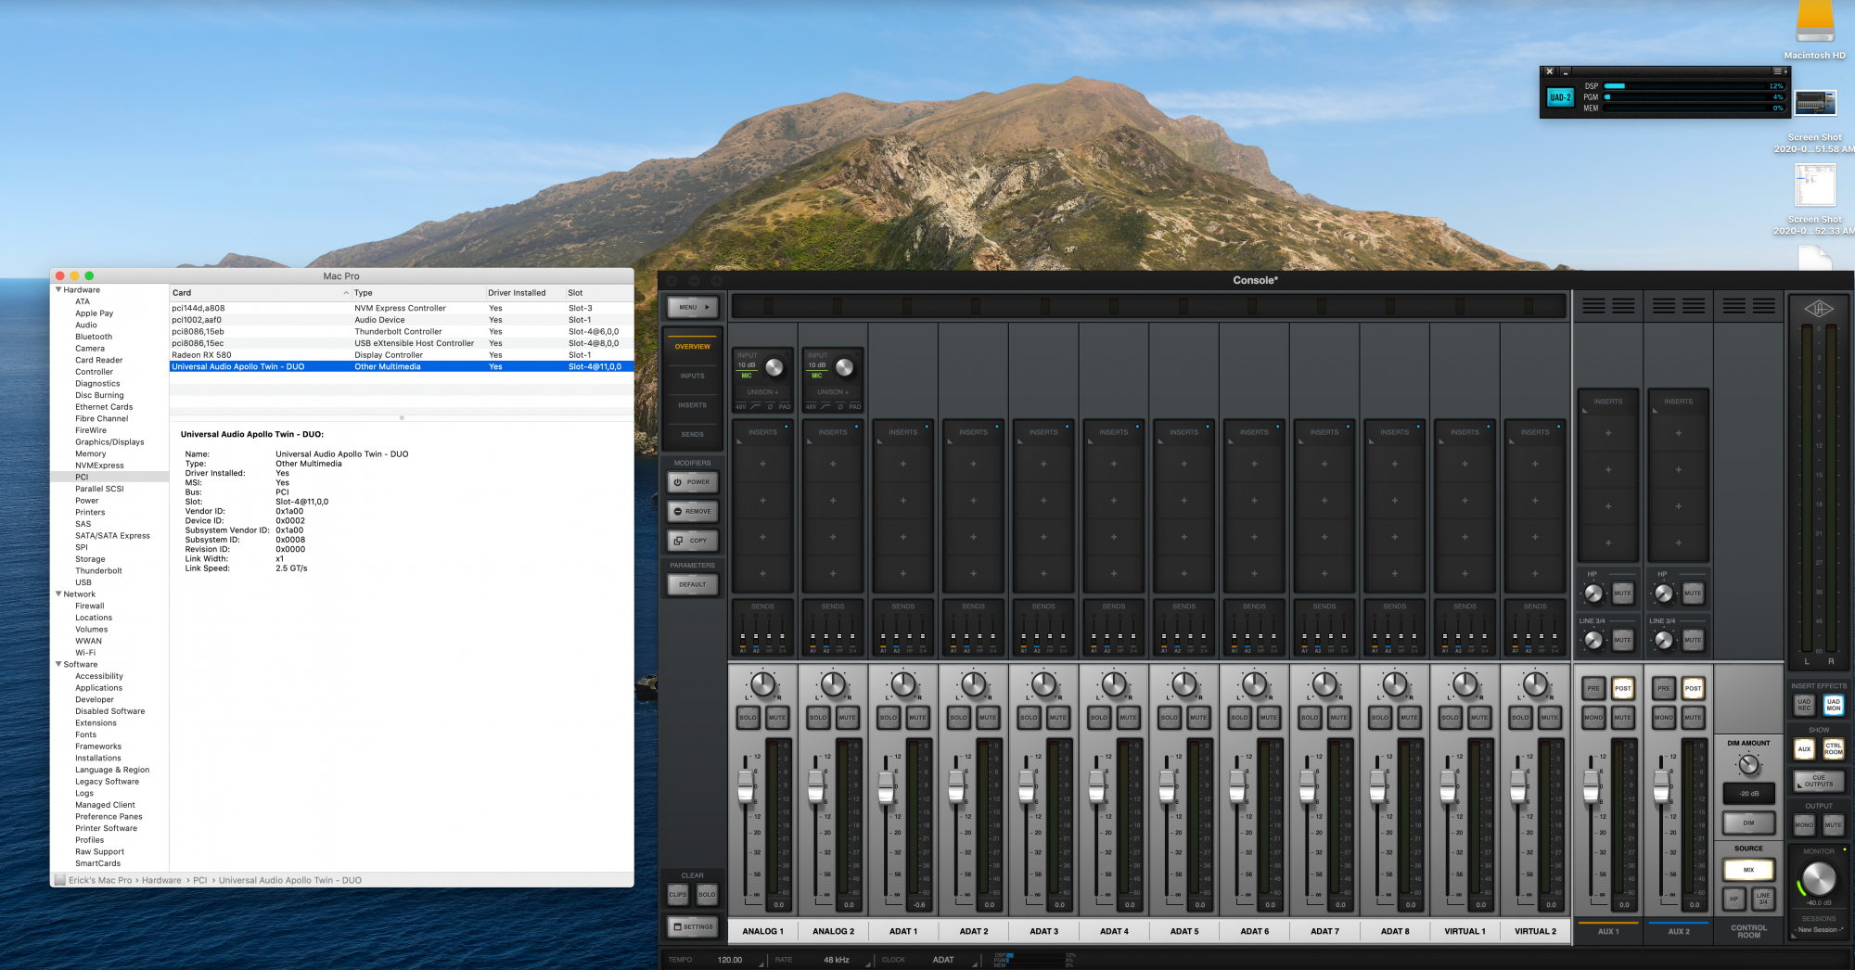
Task: Clear all CLIPS indicators
Action: point(678,894)
